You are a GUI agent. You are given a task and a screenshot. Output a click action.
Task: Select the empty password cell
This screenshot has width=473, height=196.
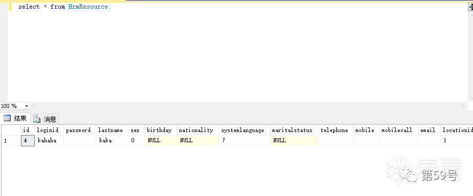click(x=80, y=141)
